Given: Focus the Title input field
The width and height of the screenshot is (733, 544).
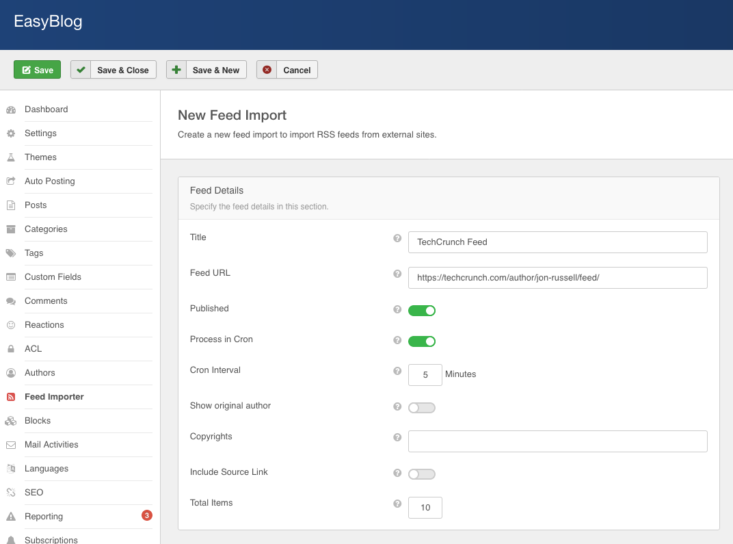Looking at the screenshot, I should pos(558,242).
